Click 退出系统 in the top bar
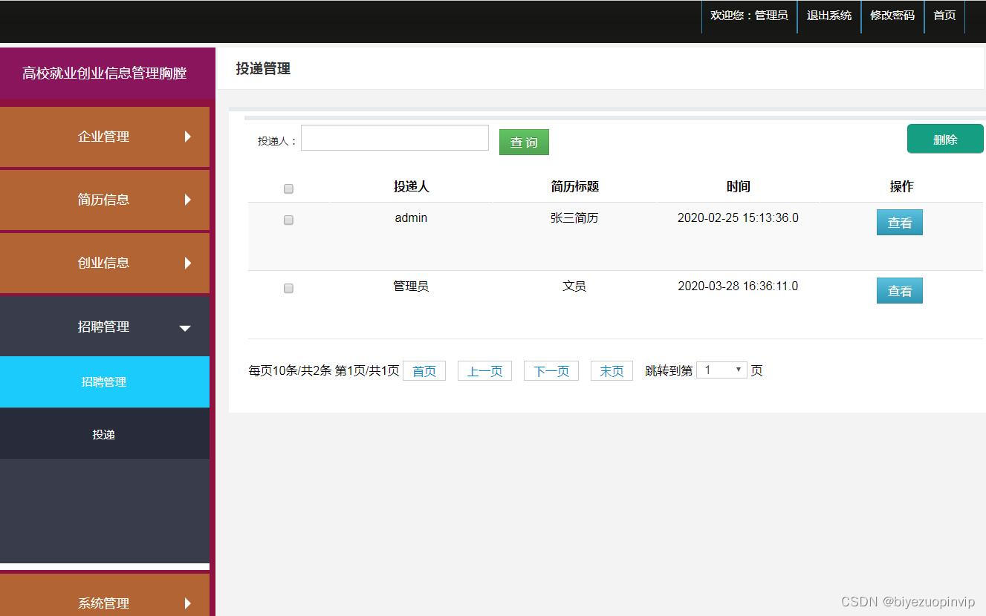 click(x=828, y=16)
